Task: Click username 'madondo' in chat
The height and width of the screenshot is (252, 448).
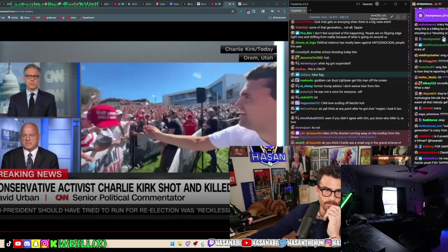Action: pos(307,80)
